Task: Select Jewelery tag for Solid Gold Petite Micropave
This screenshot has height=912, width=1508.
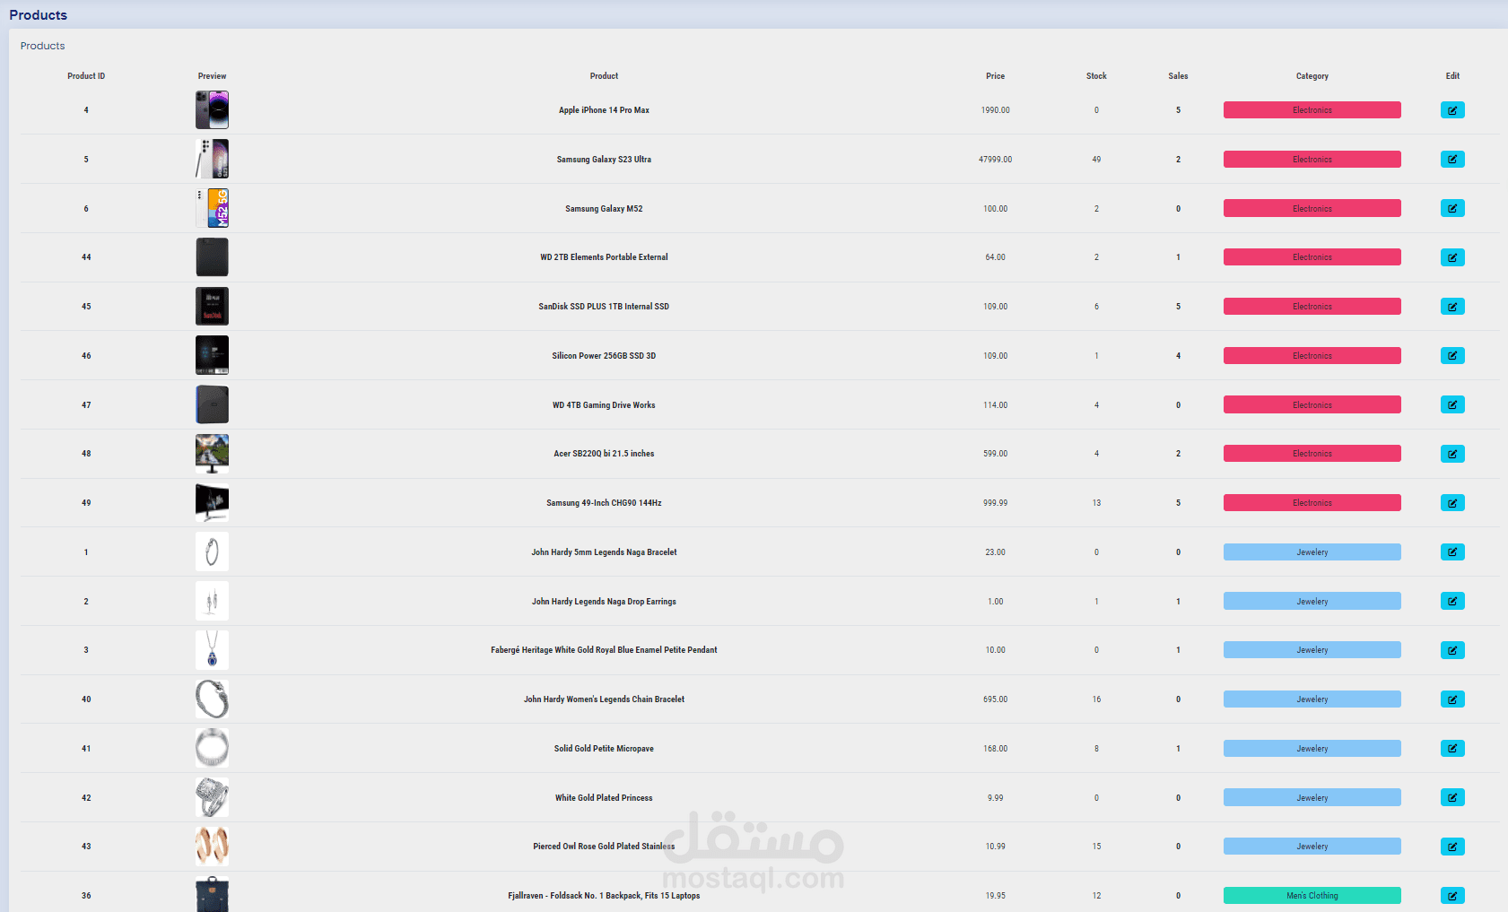Action: [1312, 749]
